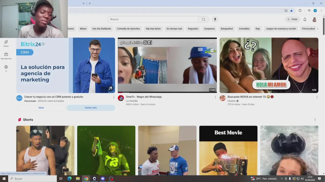Open File Explorer from taskbar
Viewport: 325px width, 182px height.
tap(78, 179)
